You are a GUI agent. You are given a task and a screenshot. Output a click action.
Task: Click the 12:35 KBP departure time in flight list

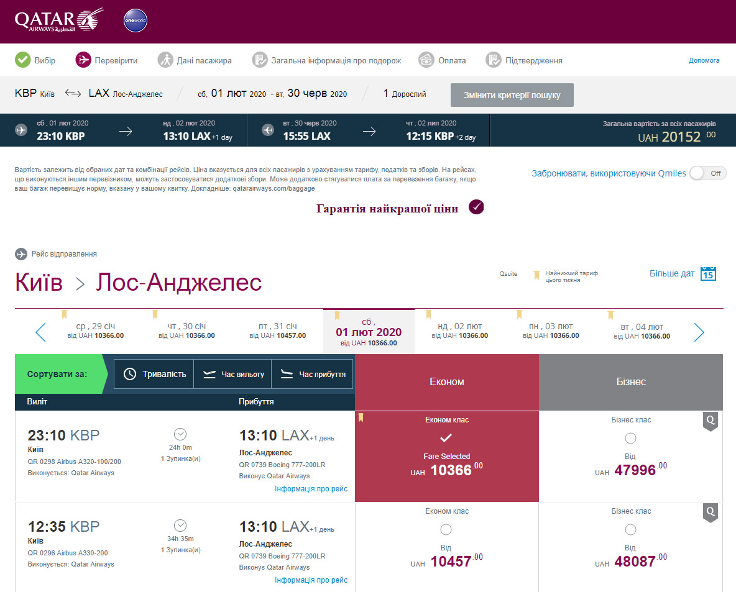click(x=63, y=526)
